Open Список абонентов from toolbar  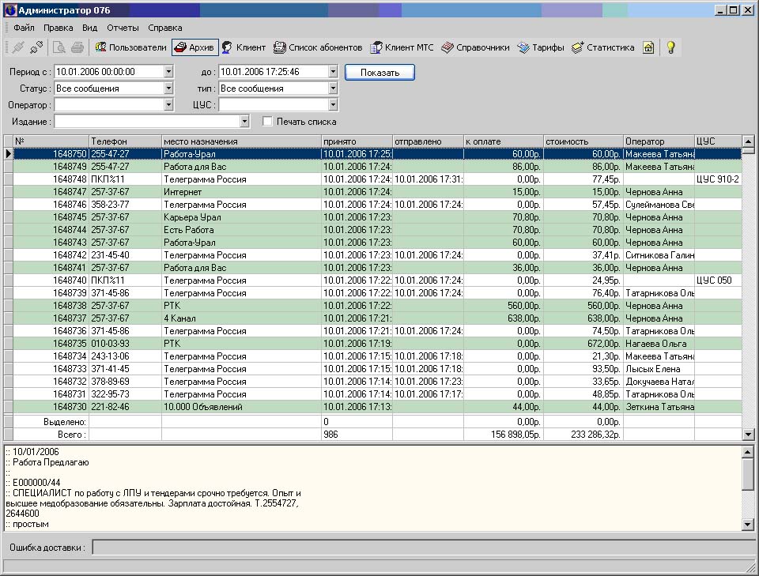(x=318, y=47)
